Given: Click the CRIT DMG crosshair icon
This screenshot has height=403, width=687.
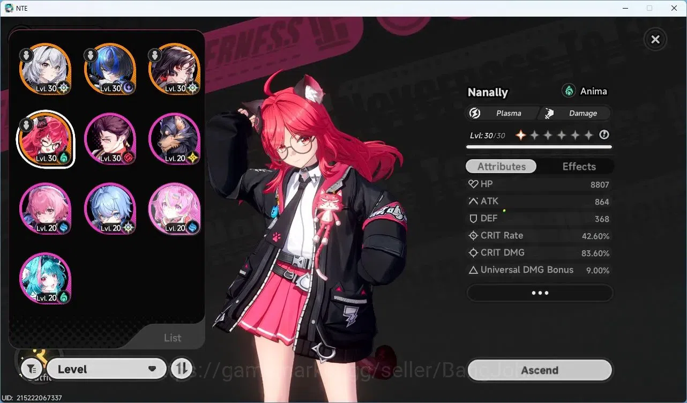Looking at the screenshot, I should coord(473,252).
